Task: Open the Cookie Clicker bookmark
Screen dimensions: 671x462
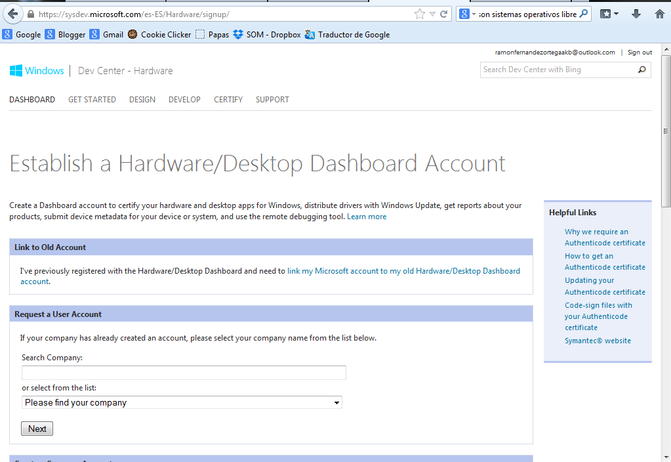Action: (159, 35)
